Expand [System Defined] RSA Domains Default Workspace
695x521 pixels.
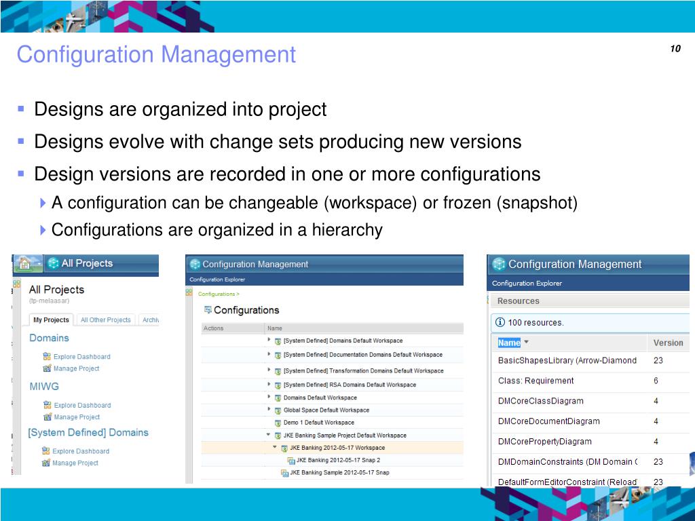click(x=269, y=384)
